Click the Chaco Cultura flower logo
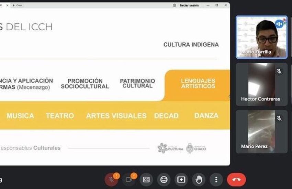This screenshot has width=292, height=189. 170,148
